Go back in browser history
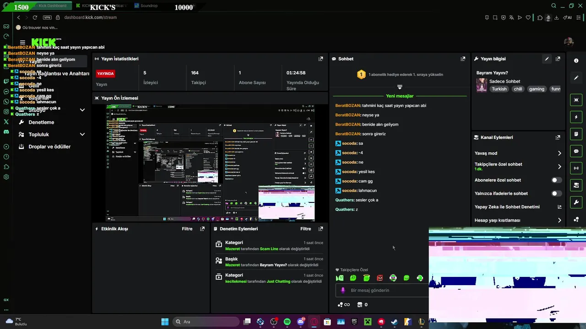This screenshot has height=329, width=586. pos(18,17)
